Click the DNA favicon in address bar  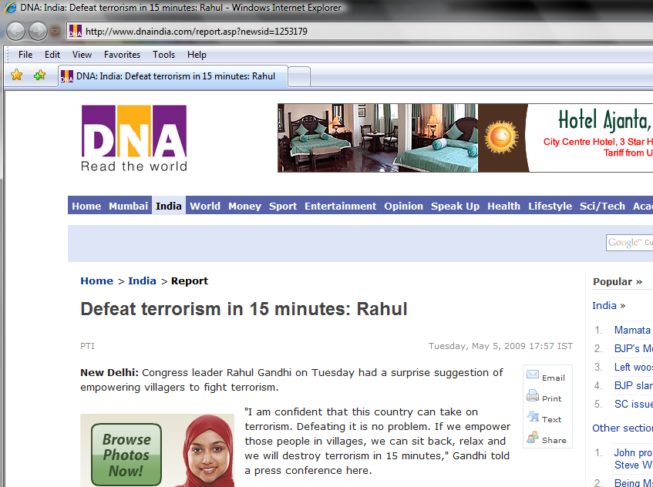[76, 32]
